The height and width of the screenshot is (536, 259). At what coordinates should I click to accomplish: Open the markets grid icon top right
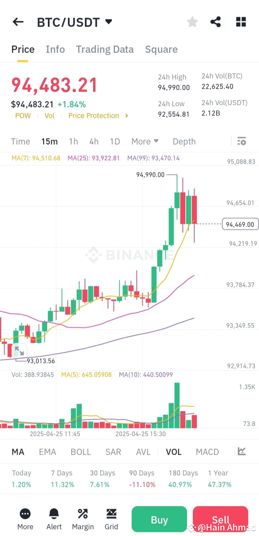click(240, 22)
